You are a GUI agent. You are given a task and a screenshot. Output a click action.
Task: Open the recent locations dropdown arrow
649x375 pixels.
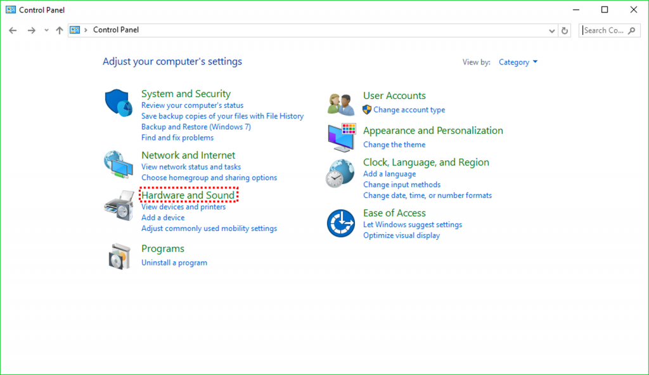[x=46, y=30]
